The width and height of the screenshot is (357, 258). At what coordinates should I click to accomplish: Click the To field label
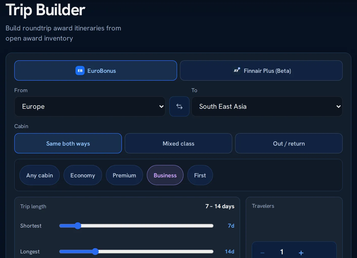tap(194, 90)
